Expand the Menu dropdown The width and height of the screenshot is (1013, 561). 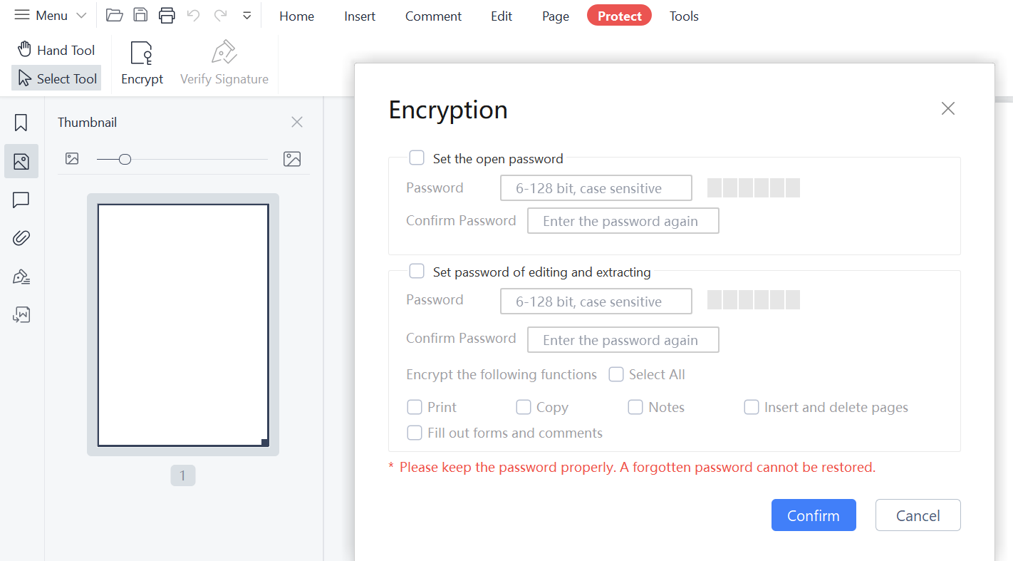[51, 15]
